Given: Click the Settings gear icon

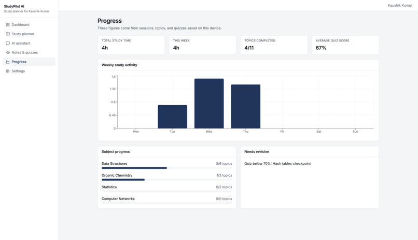Looking at the screenshot, I should click(8, 71).
